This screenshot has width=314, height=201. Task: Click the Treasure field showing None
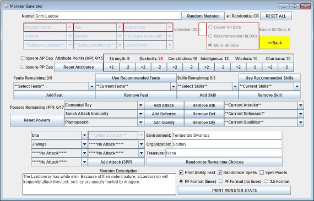click(224, 153)
